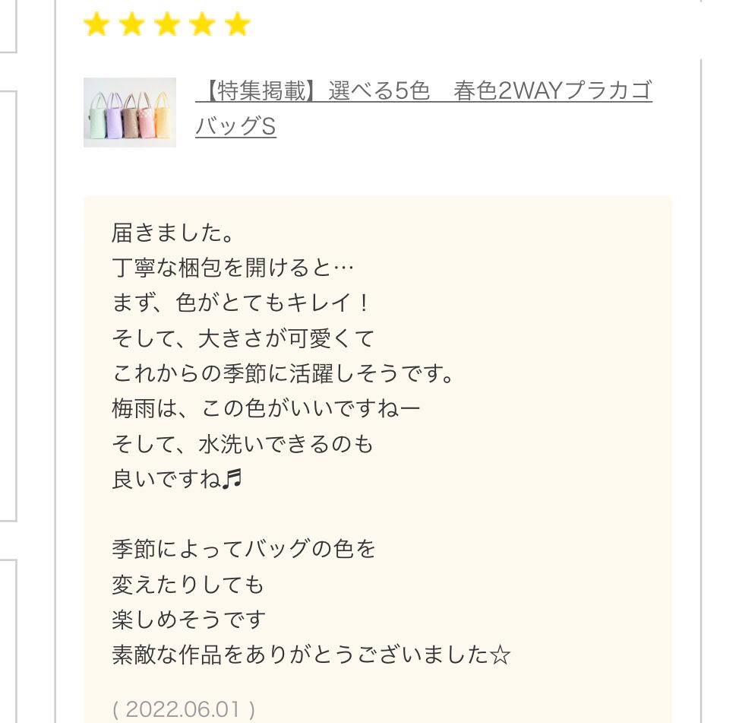The height and width of the screenshot is (723, 739).
Task: Click the fifth yellow rating star
Action: click(237, 24)
